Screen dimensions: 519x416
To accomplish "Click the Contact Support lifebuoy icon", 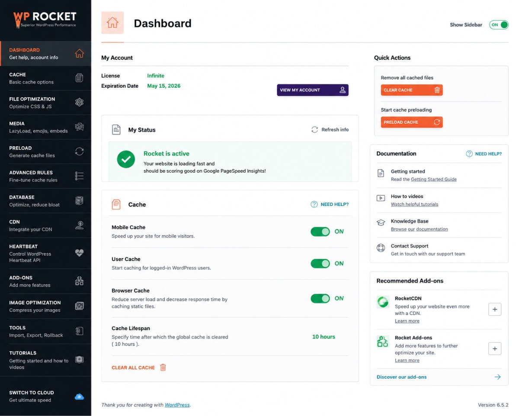I will (x=381, y=248).
